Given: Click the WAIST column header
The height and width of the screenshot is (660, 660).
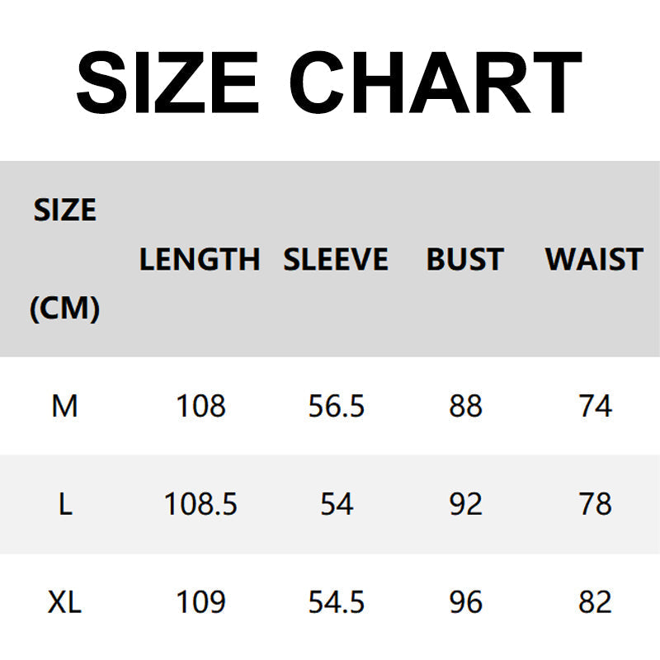Looking at the screenshot, I should click(x=594, y=260).
